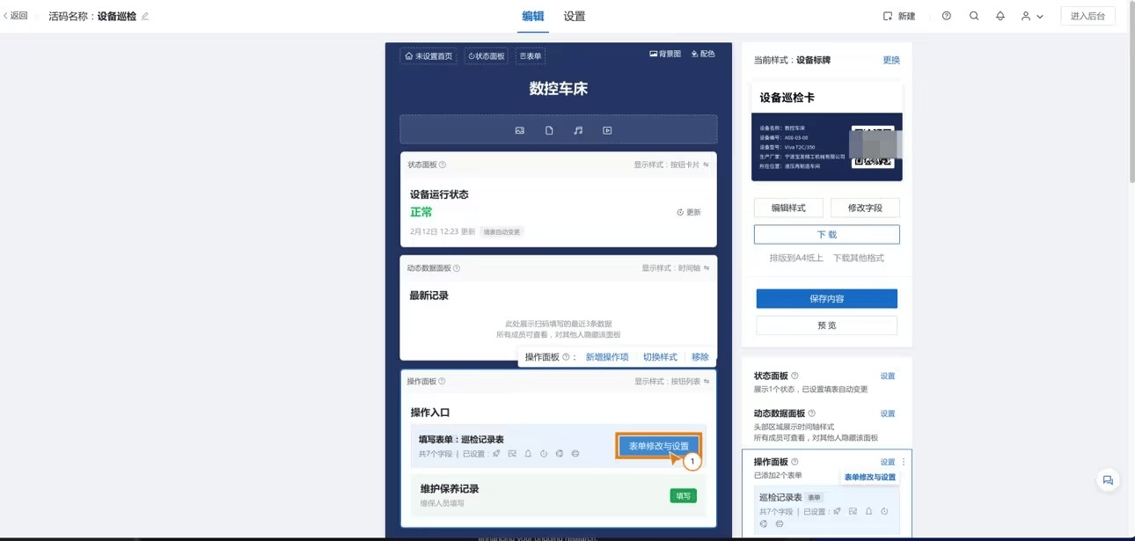Click the 更新 refresh button in status card
Image resolution: width=1135 pixels, height=541 pixels.
[689, 212]
